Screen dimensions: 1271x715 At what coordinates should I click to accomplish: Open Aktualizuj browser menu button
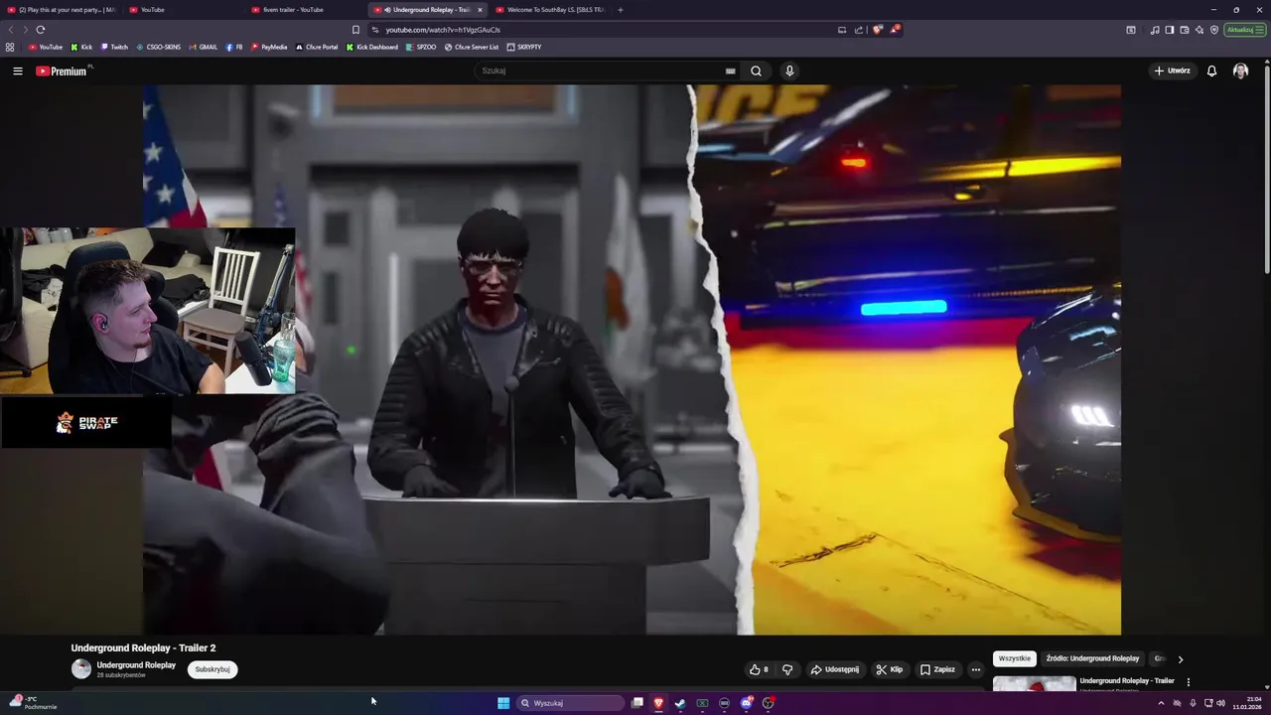[1245, 30]
